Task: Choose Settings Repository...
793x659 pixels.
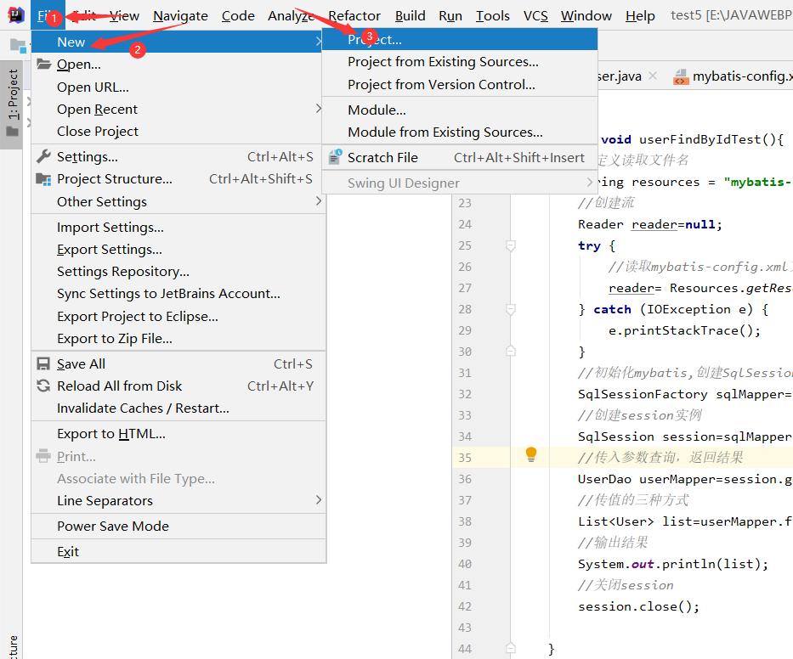Action: 178,272
